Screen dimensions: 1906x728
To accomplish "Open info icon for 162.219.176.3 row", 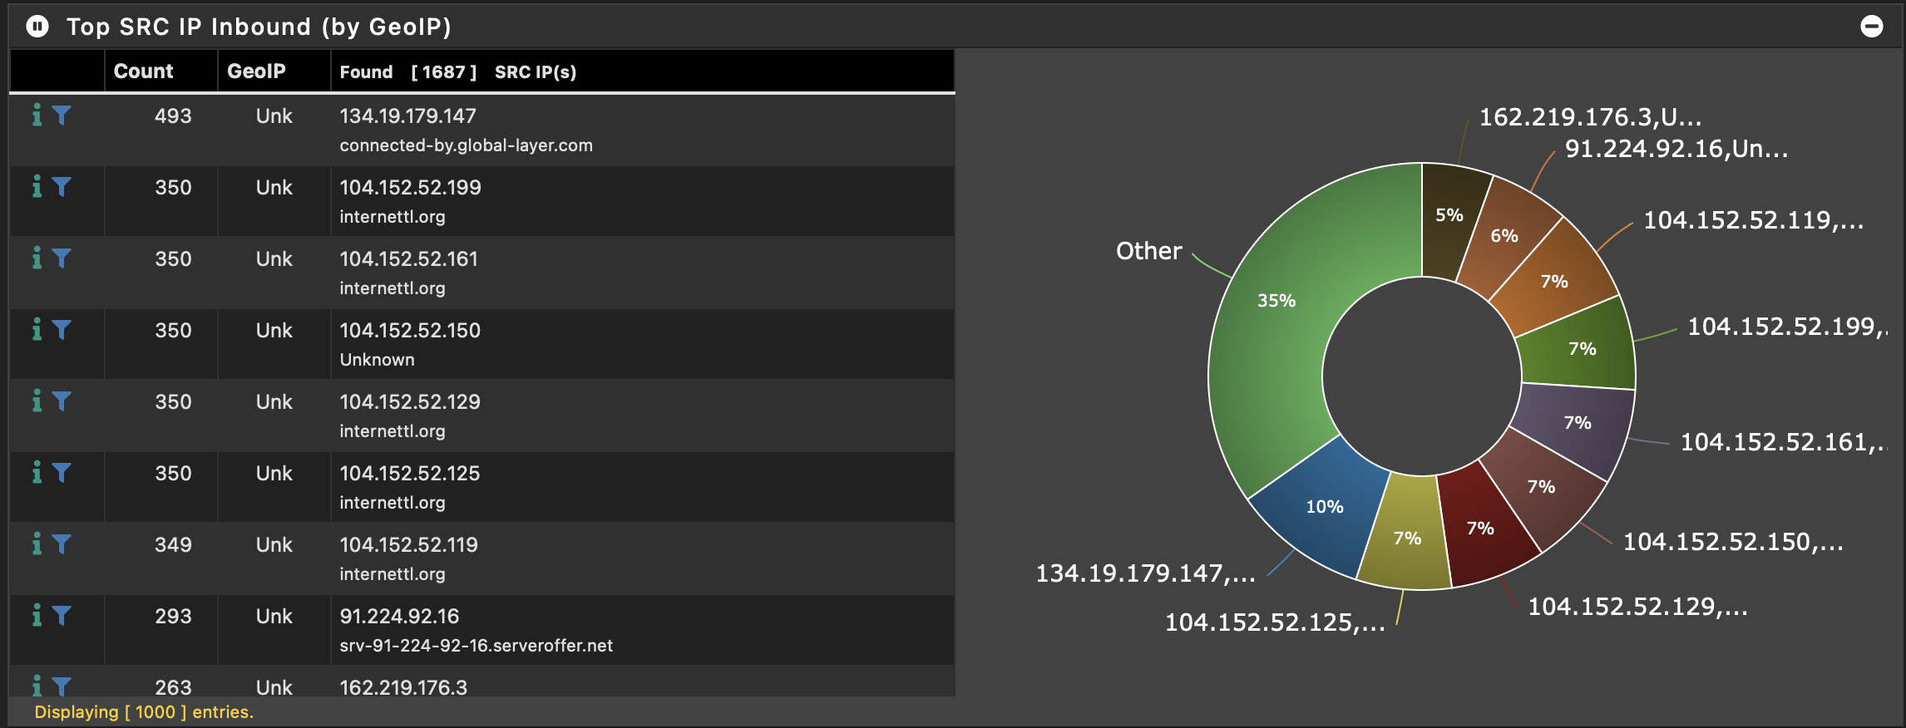I will point(37,686).
